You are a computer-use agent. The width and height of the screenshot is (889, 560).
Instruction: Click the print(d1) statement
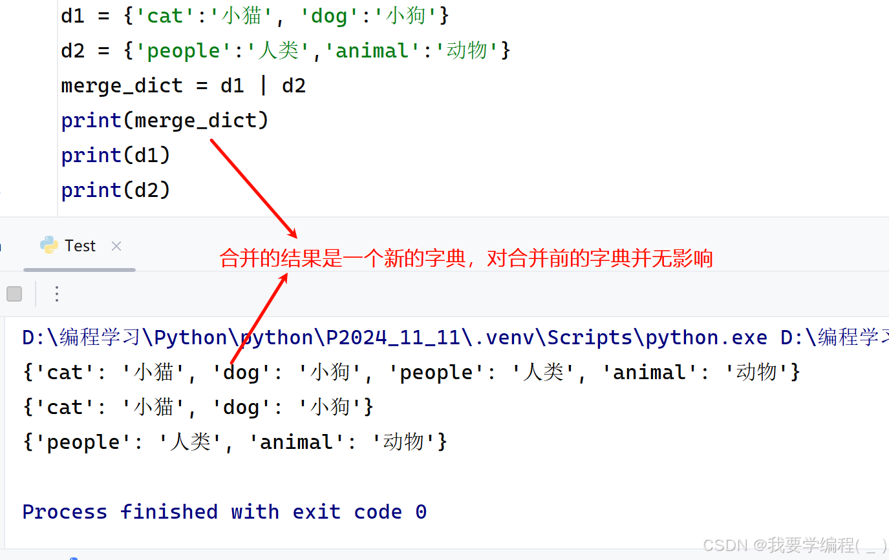pyautogui.click(x=116, y=155)
